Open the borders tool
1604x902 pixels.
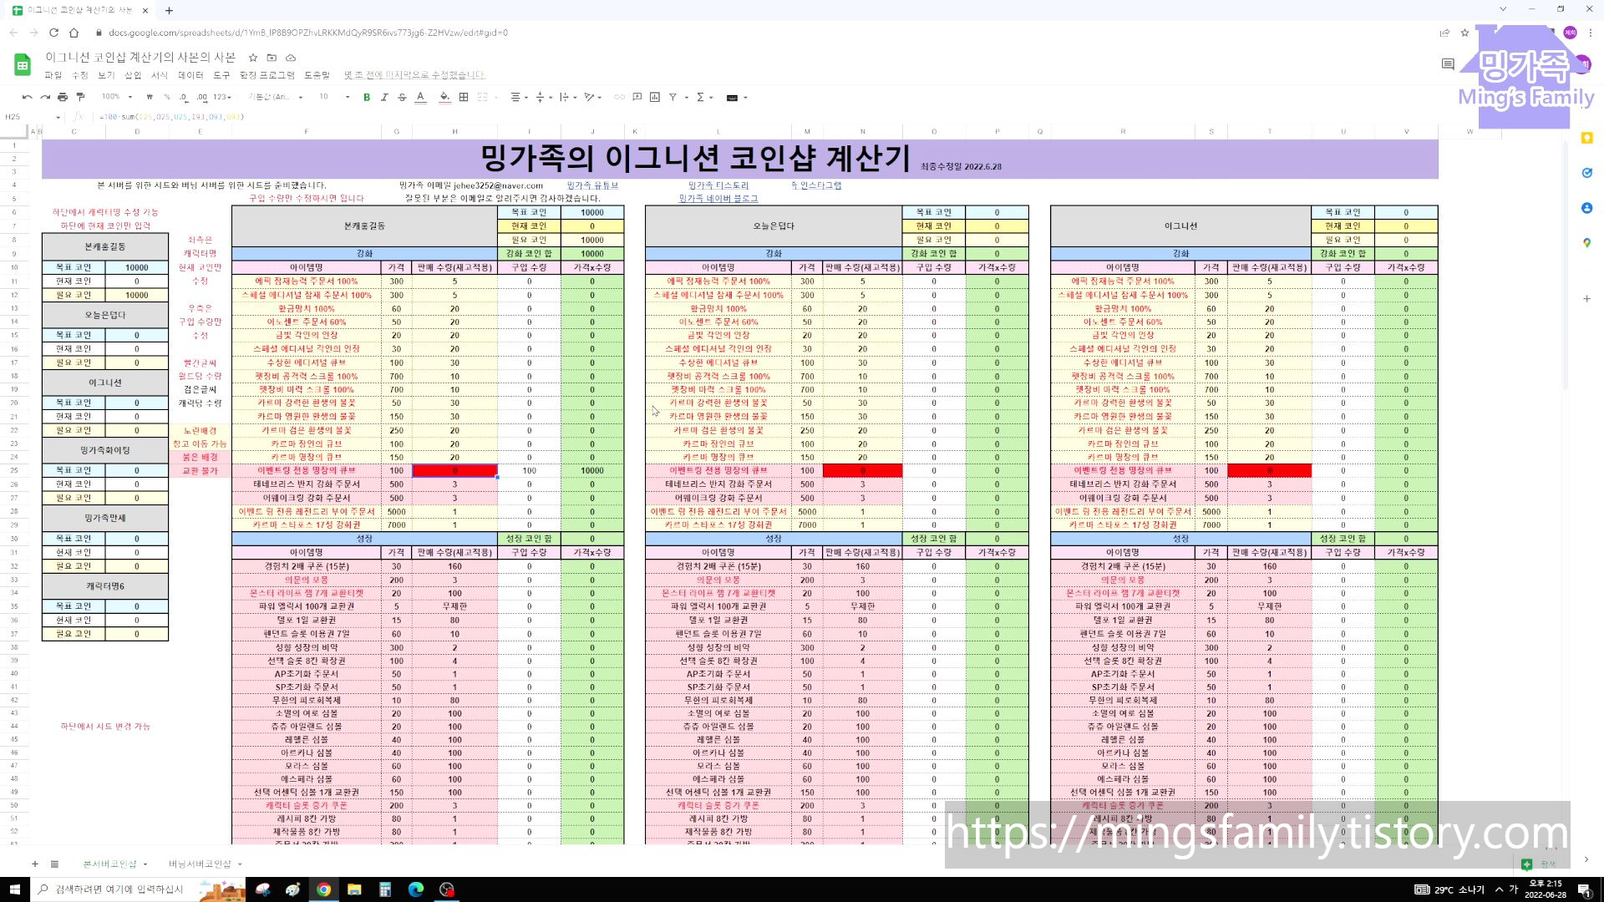[464, 97]
